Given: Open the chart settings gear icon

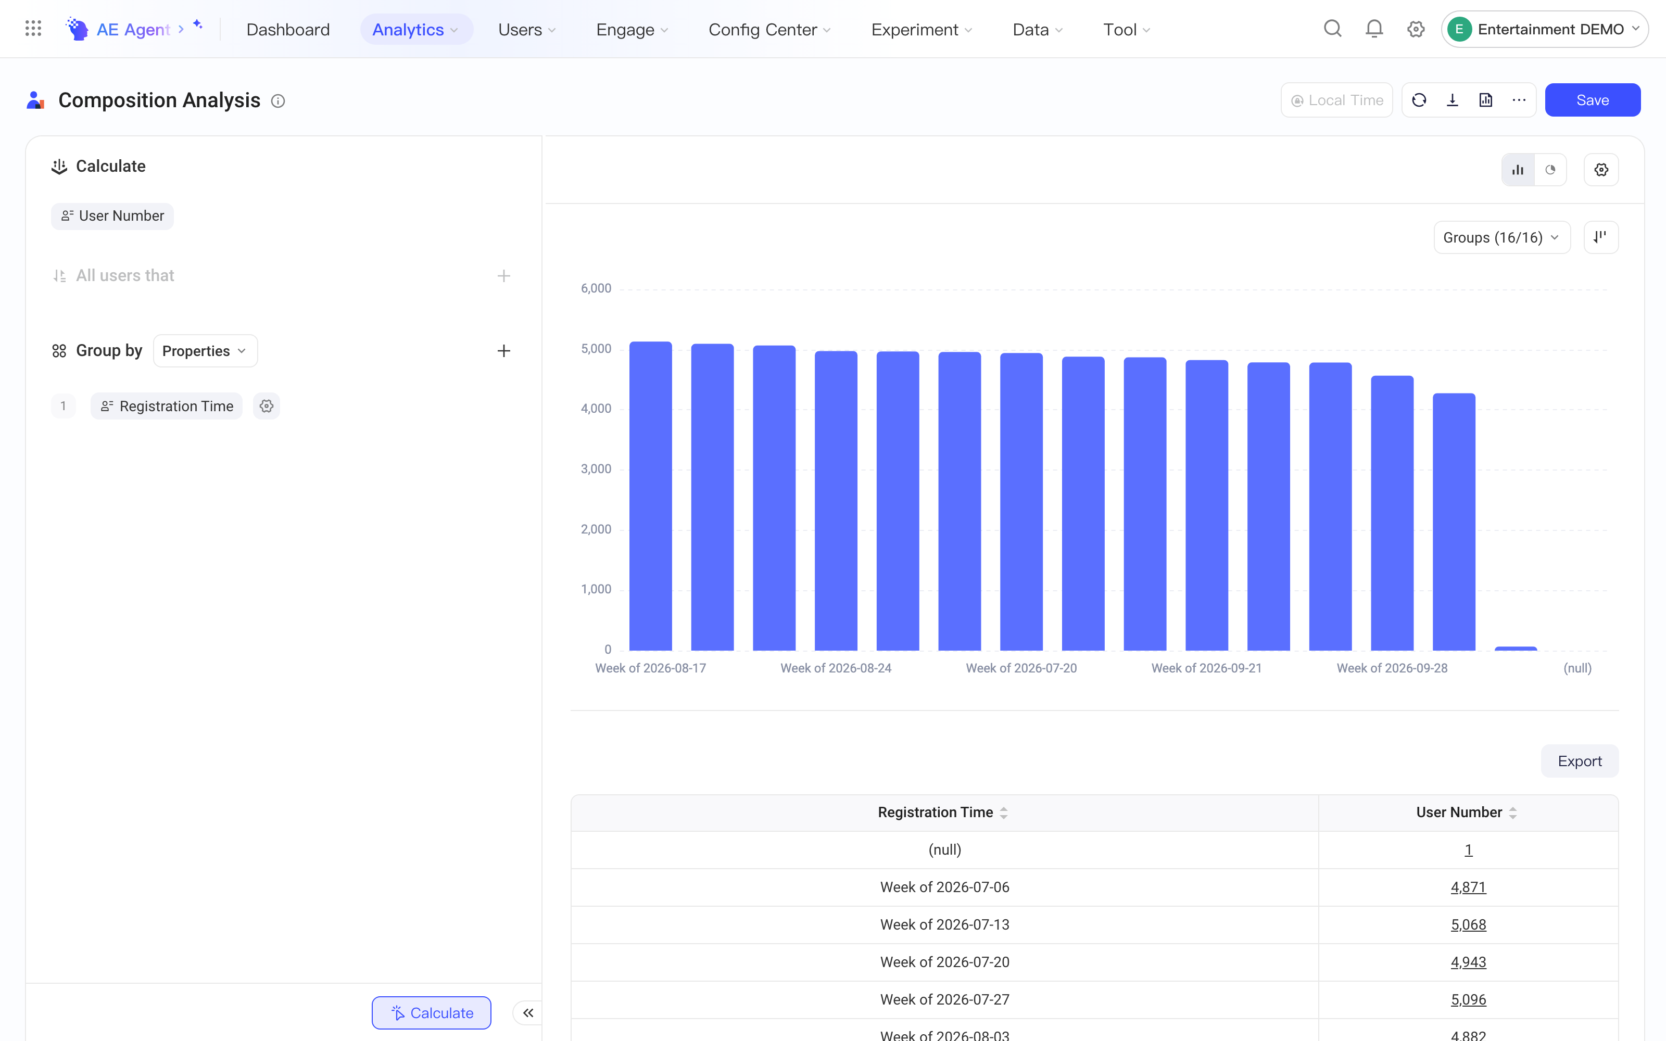Looking at the screenshot, I should tap(1601, 170).
